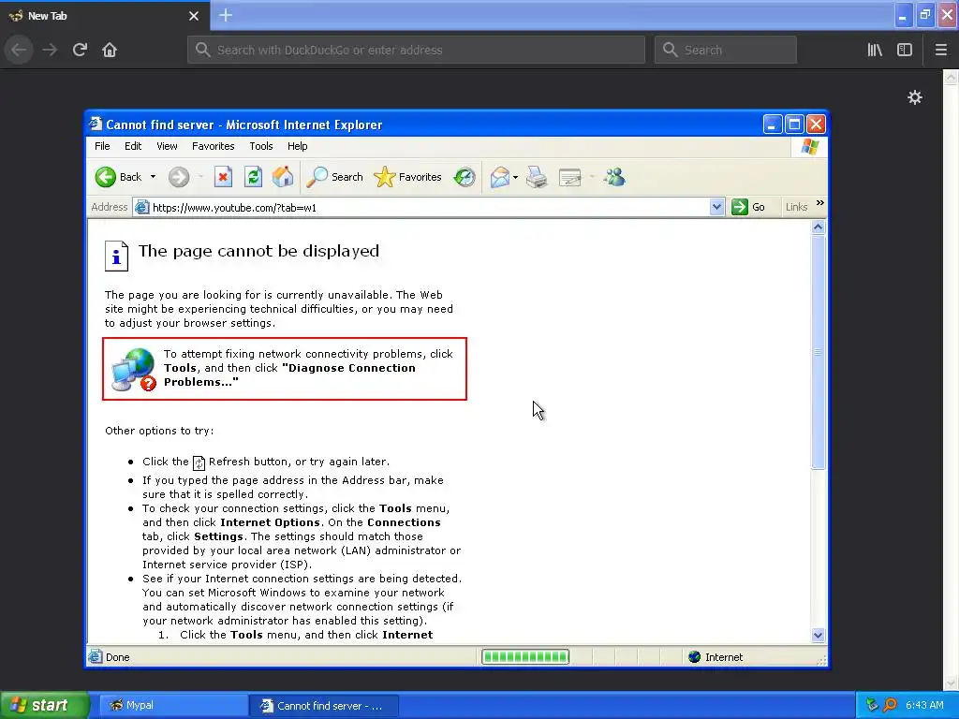
Task: Click the page heading info icon
Action: 116,256
